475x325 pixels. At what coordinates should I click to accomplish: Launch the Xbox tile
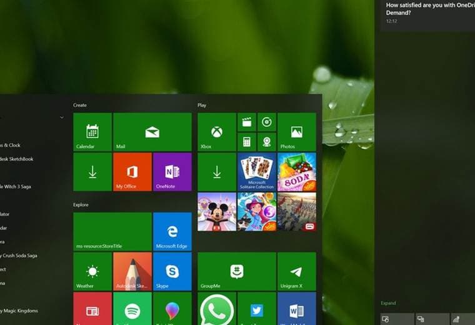coord(216,132)
